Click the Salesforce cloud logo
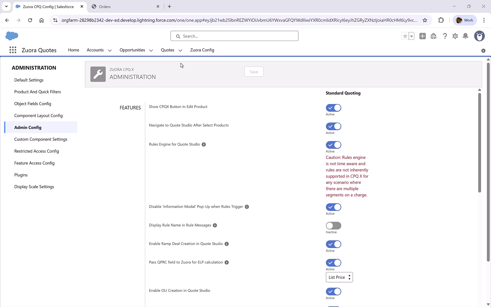491x307 pixels. click(x=12, y=36)
